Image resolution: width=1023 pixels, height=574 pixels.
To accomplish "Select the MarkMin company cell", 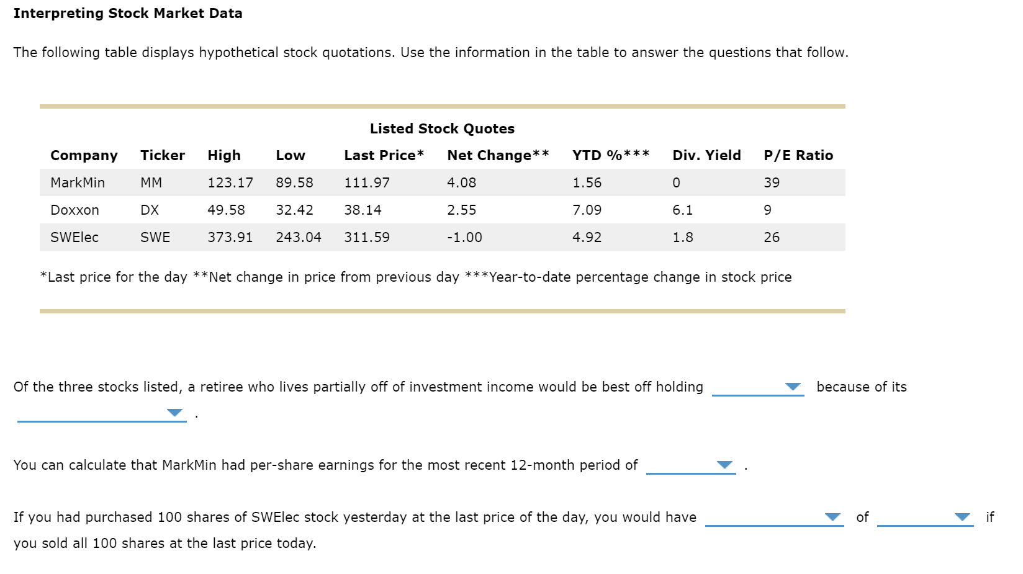I will coord(78,182).
